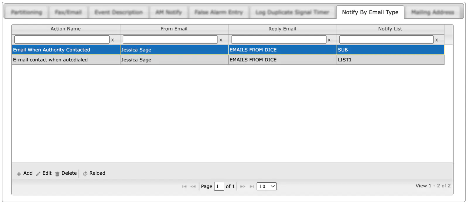Clear the Action Name filter with x
Viewport: 468px width, 204px height.
(112, 40)
